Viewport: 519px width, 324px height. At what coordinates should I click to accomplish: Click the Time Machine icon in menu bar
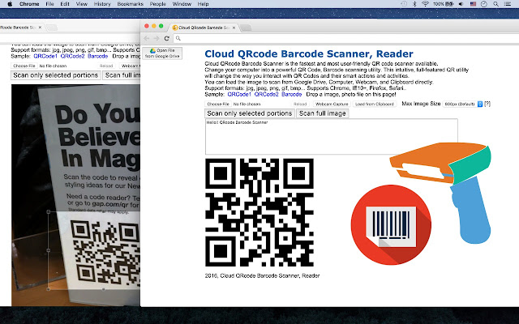(404, 4)
